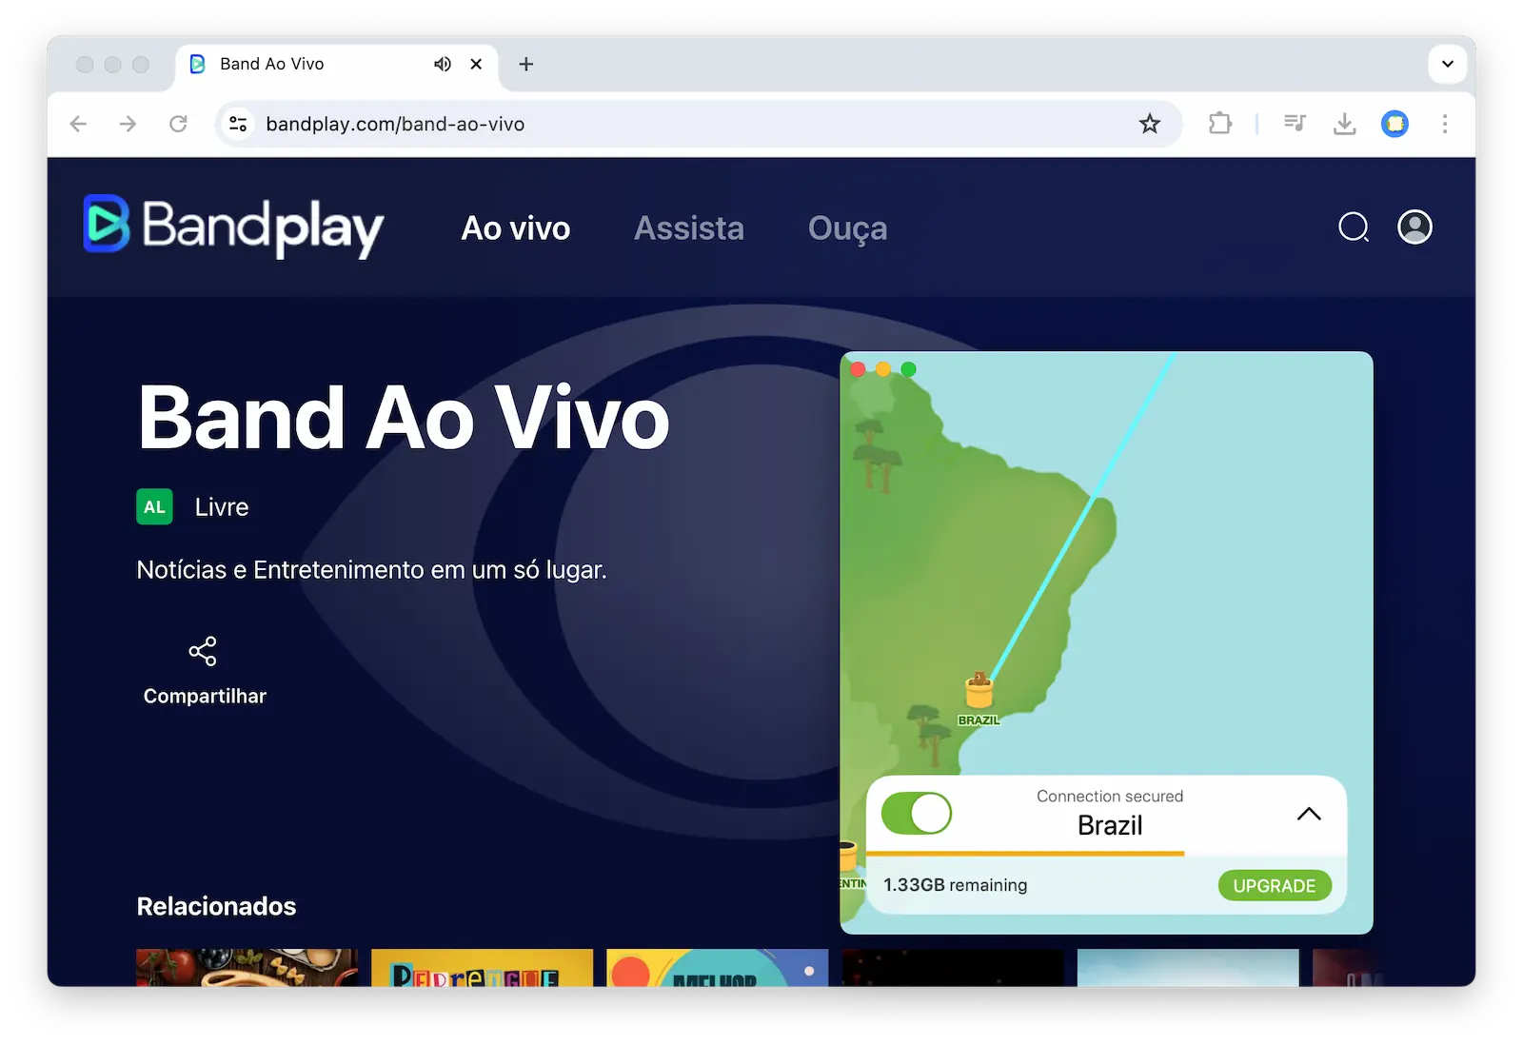Image resolution: width=1523 pixels, height=1045 pixels.
Task: Open the second yellow related thumbnail
Action: [482, 967]
